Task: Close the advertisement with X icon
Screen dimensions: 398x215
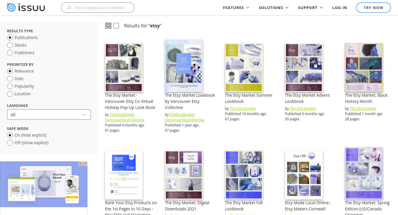Action: [x=85, y=164]
